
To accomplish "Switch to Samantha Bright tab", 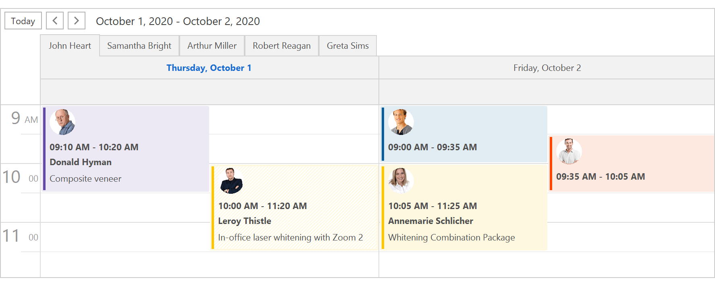I will click(139, 46).
